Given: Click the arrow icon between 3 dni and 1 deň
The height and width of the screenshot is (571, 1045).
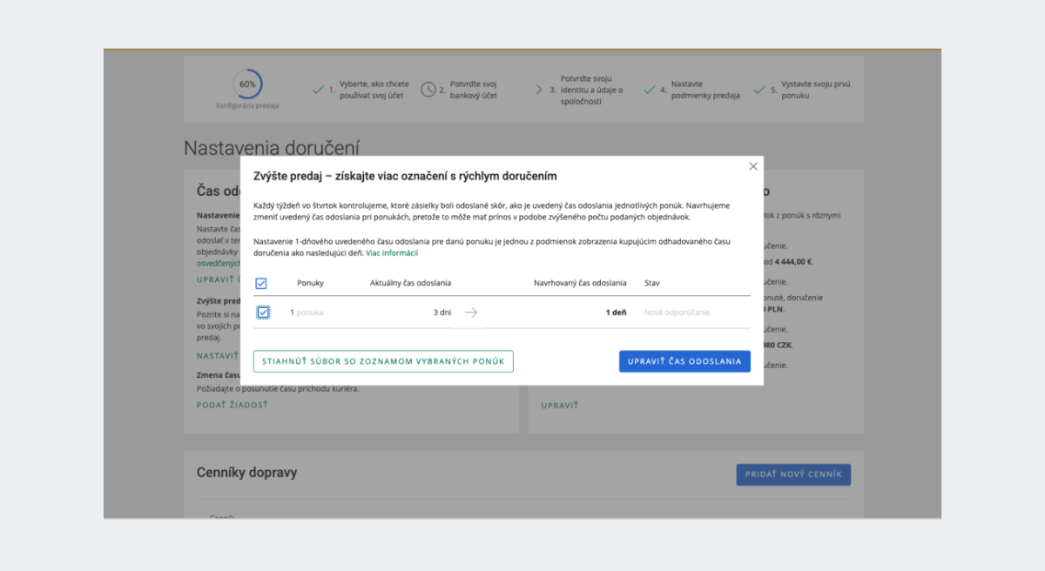Looking at the screenshot, I should pyautogui.click(x=471, y=312).
